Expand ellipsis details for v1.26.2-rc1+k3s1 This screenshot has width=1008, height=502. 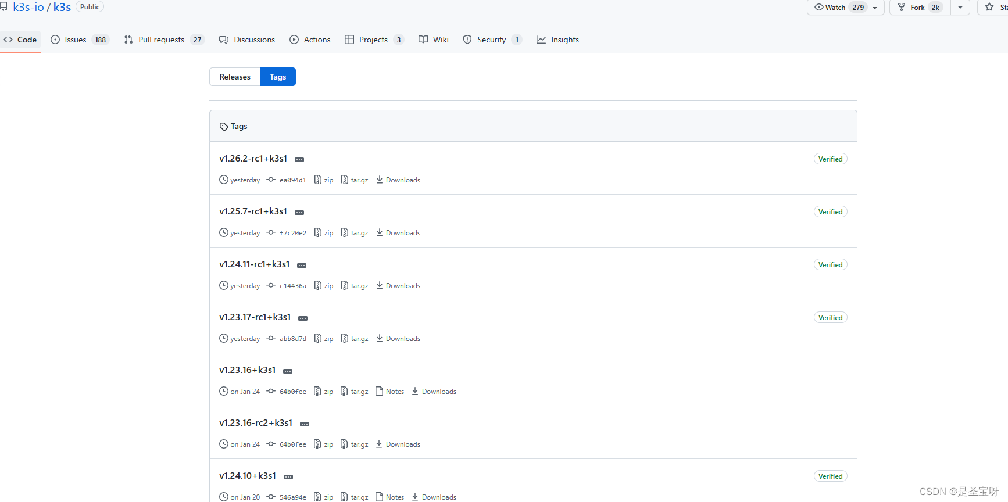(x=299, y=160)
